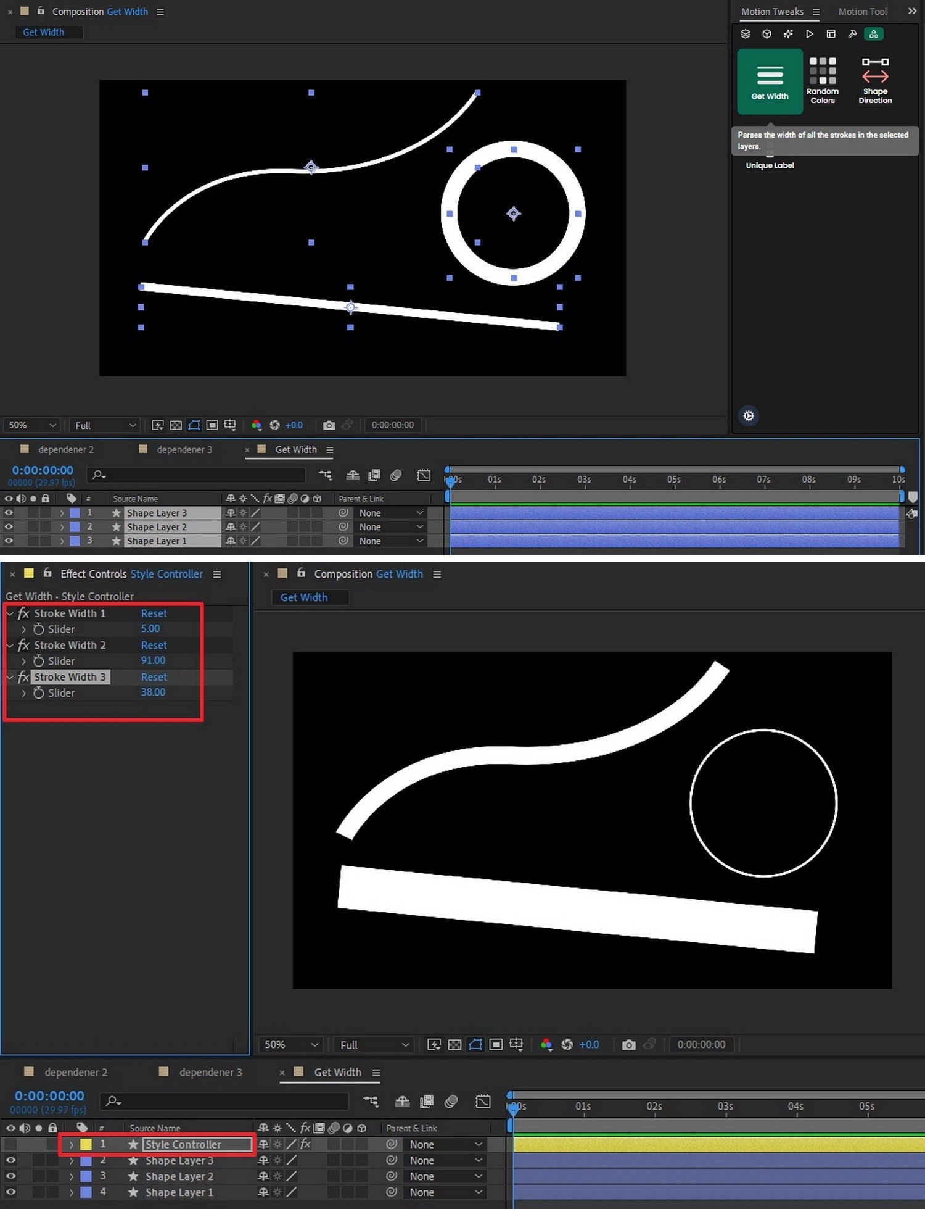
Task: Open the Full resolution dropdown in upper viewer
Action: 105,425
